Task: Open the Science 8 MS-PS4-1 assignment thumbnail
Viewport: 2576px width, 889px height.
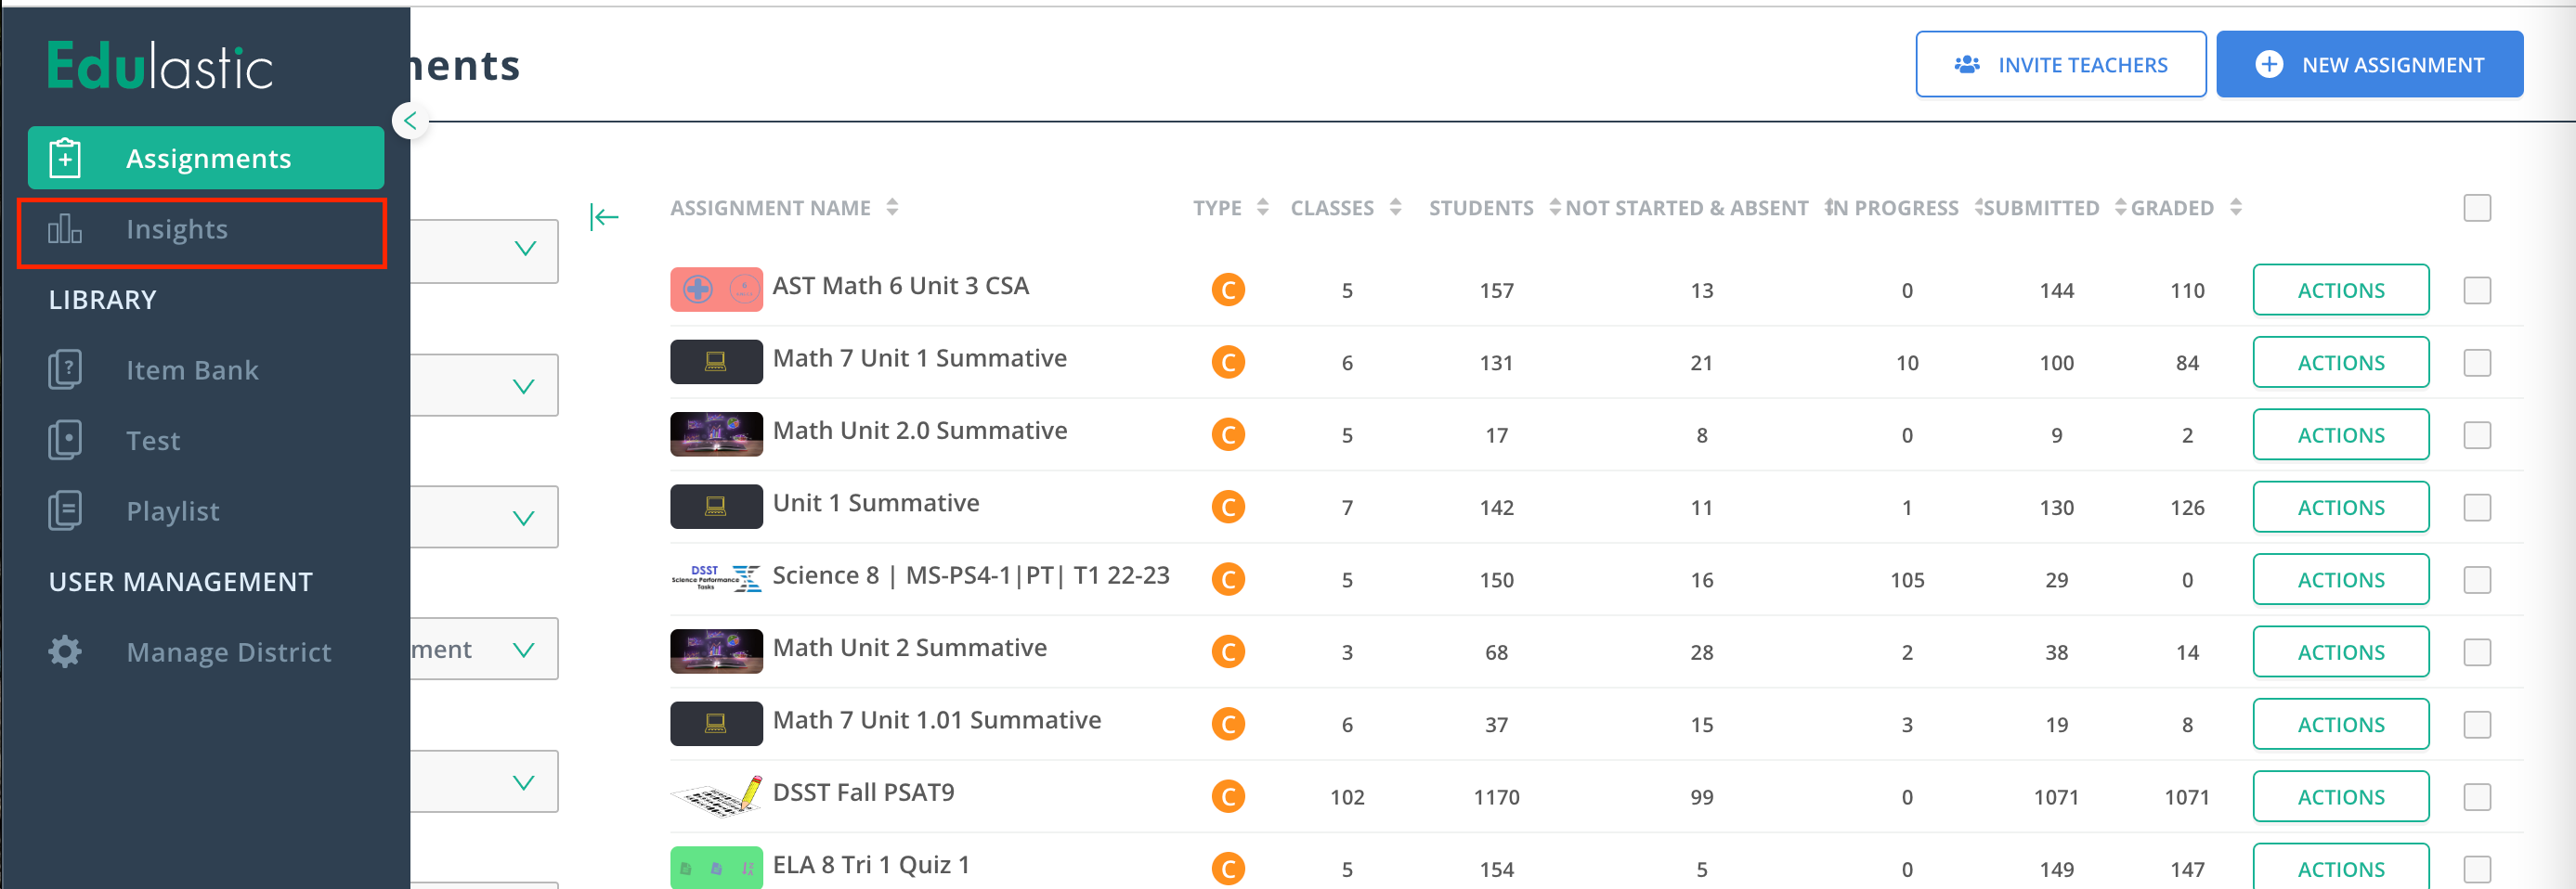Action: click(716, 578)
